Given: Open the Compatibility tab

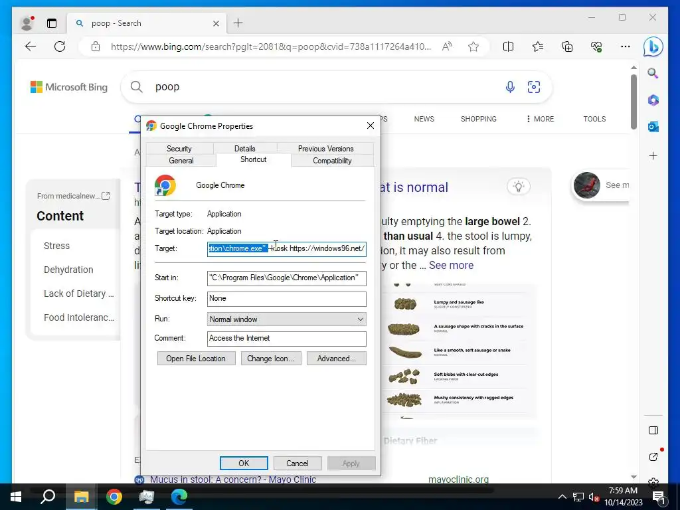Looking at the screenshot, I should (332, 161).
